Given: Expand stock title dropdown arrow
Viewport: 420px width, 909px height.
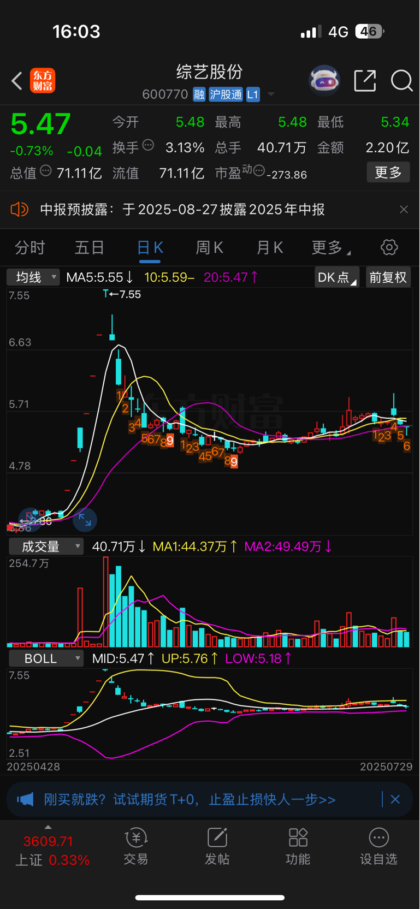Looking at the screenshot, I should pos(271,94).
